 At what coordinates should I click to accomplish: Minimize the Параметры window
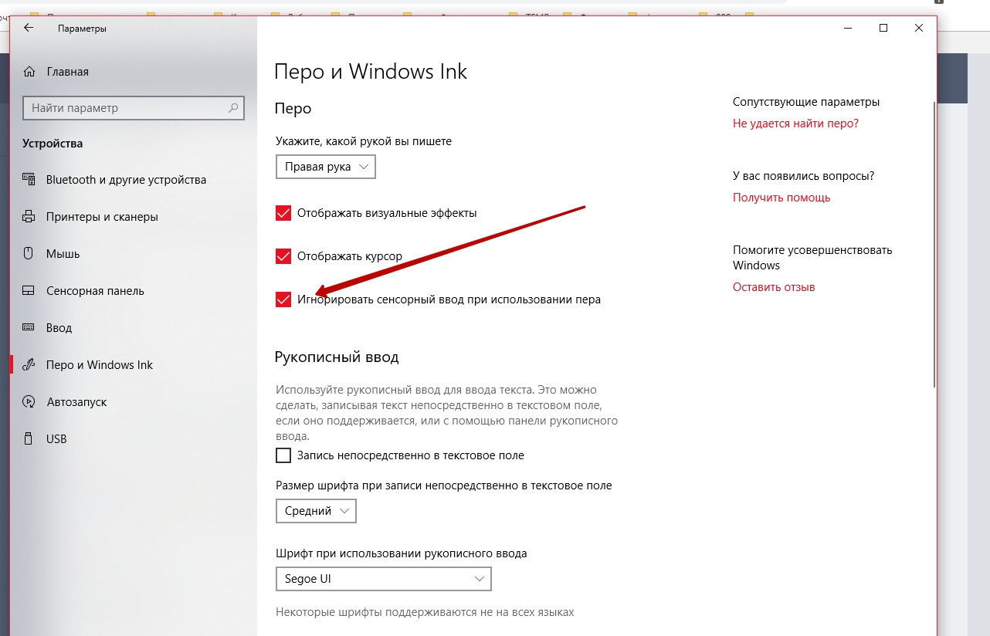[x=848, y=28]
